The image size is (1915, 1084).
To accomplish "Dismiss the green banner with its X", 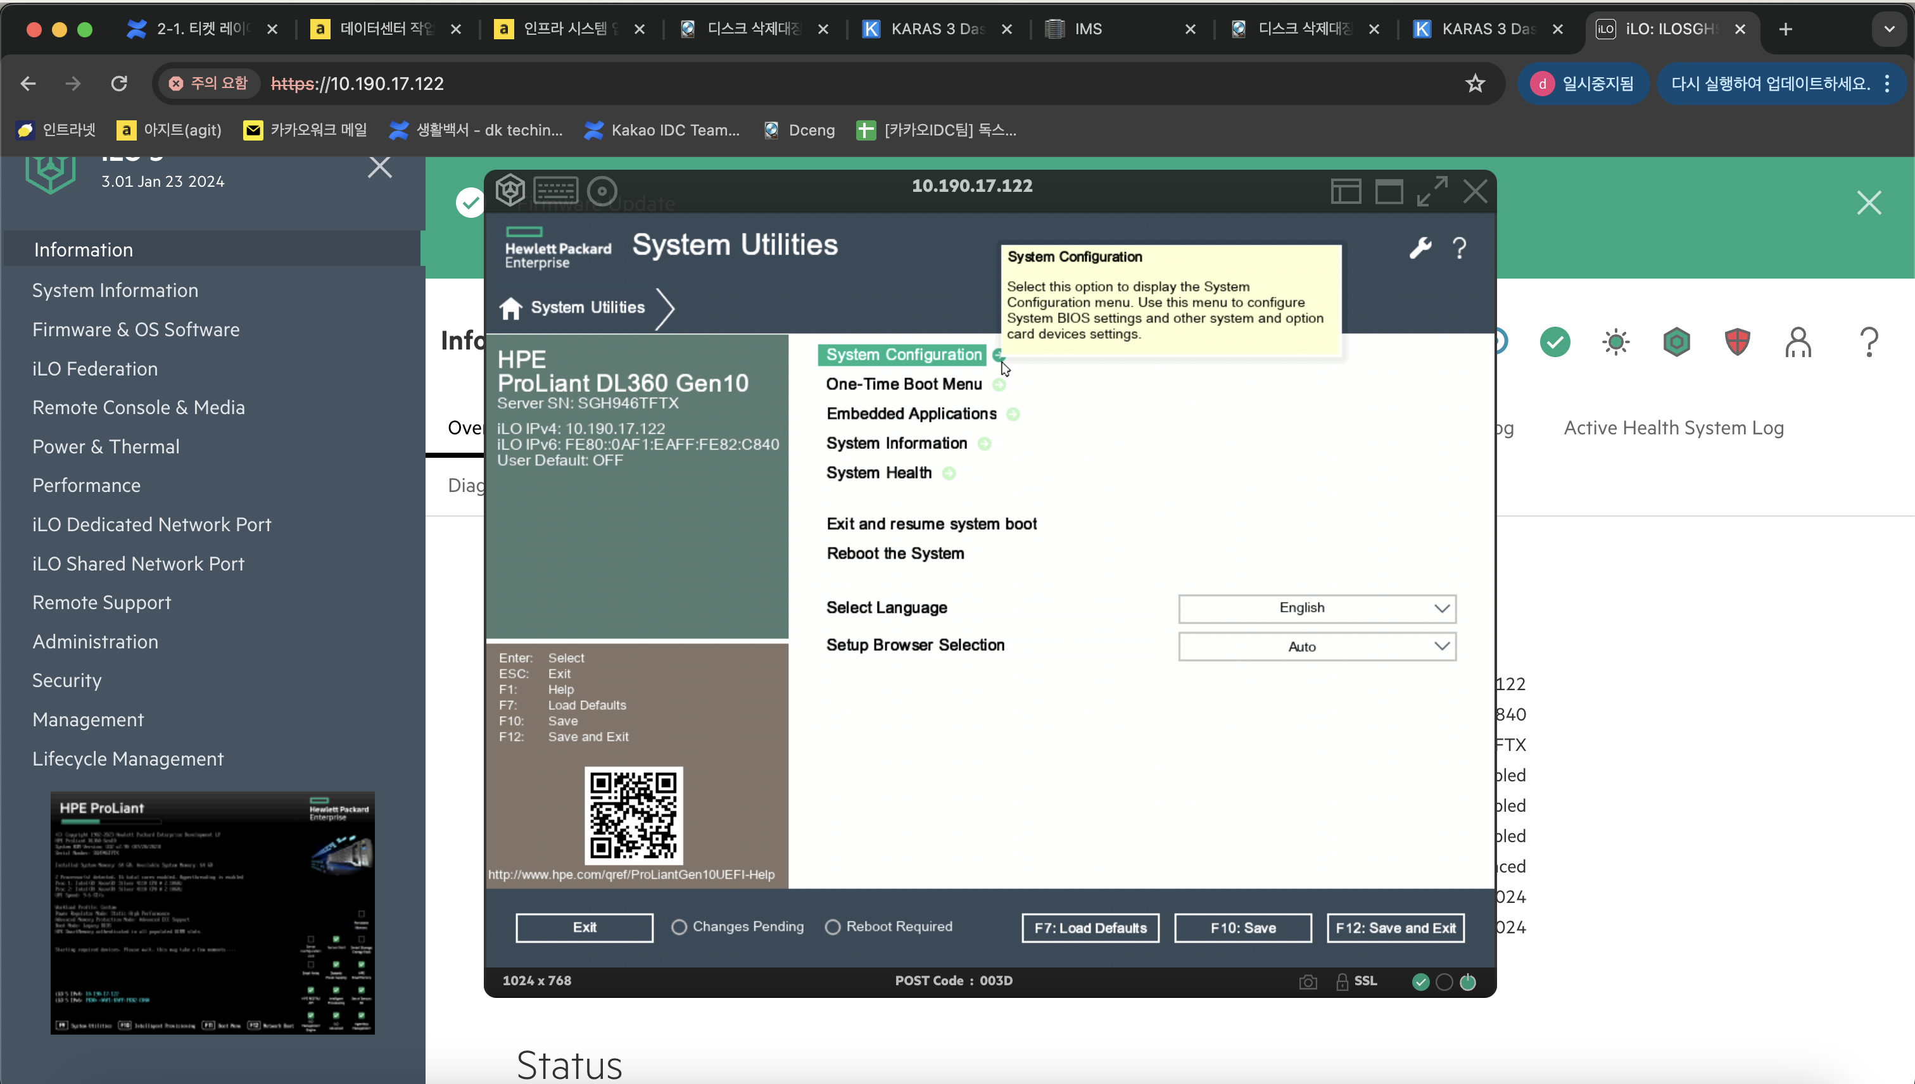I will click(1869, 203).
